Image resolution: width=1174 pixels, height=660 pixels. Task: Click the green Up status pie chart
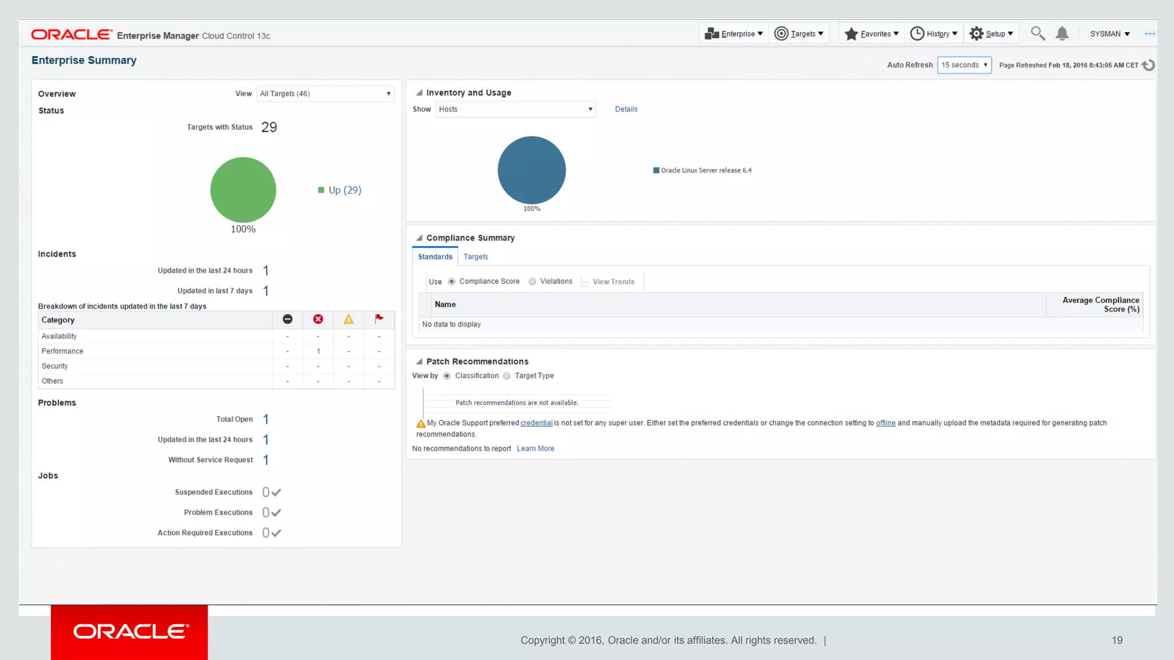tap(243, 190)
